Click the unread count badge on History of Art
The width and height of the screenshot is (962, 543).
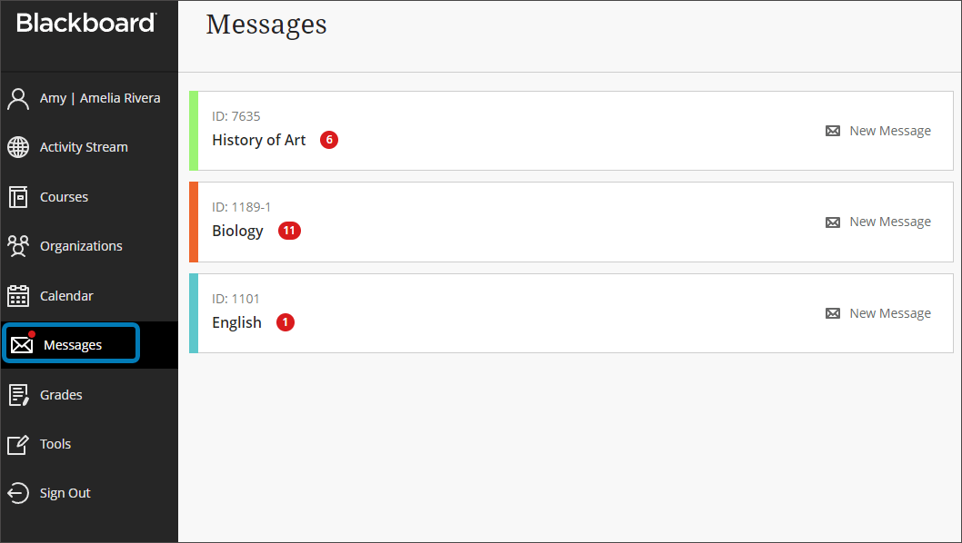(328, 139)
